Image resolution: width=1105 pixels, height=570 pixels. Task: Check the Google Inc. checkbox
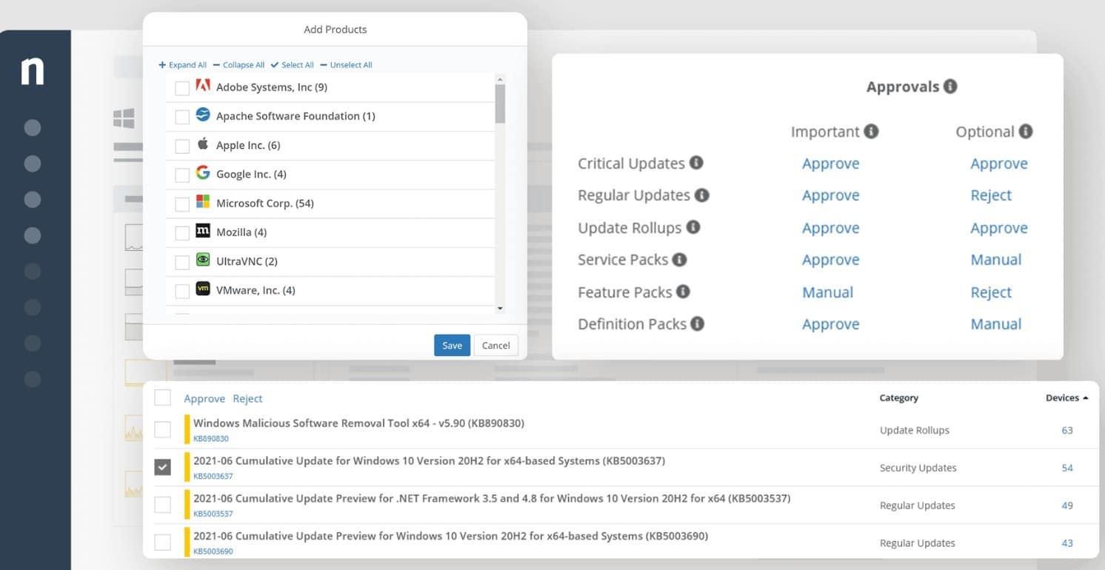(182, 175)
